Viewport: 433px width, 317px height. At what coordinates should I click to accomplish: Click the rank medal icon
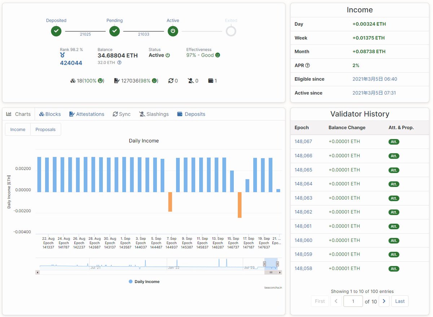tap(62, 55)
